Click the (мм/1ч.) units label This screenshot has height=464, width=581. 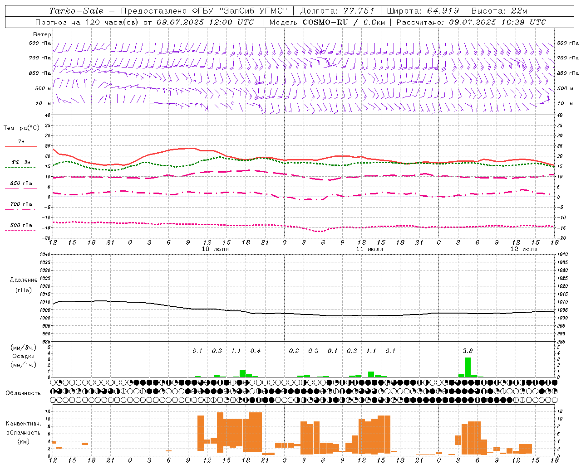pos(24,365)
